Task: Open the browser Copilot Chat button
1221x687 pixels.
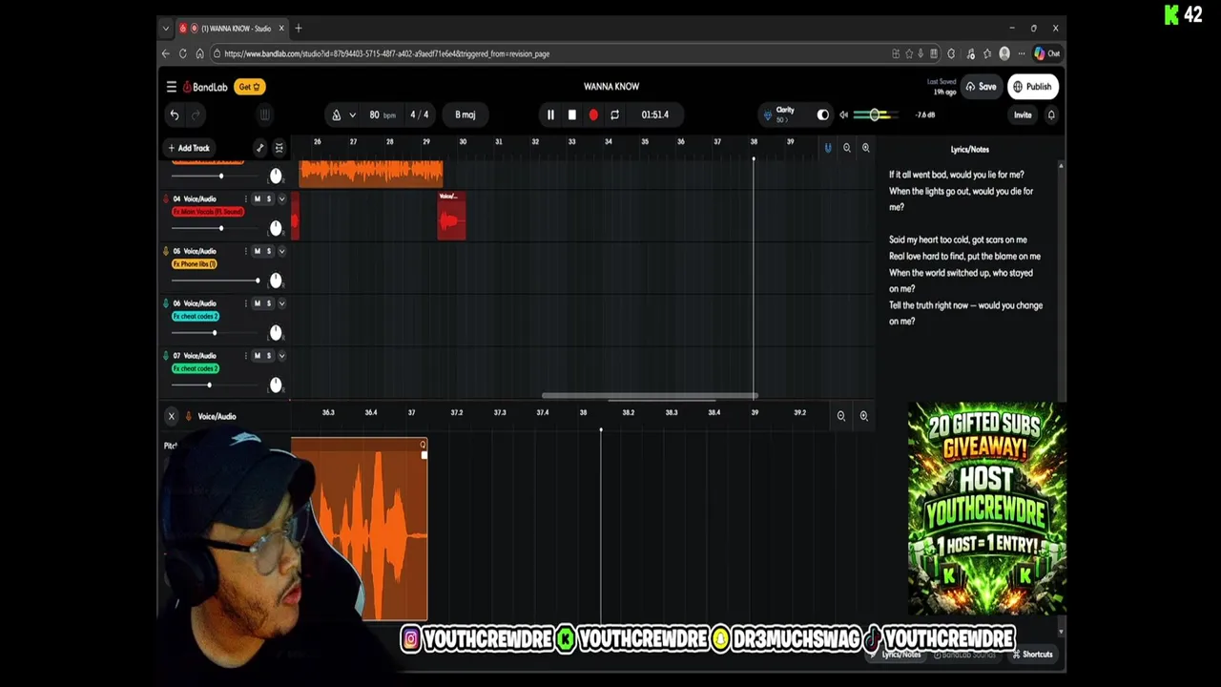Action: (1046, 53)
